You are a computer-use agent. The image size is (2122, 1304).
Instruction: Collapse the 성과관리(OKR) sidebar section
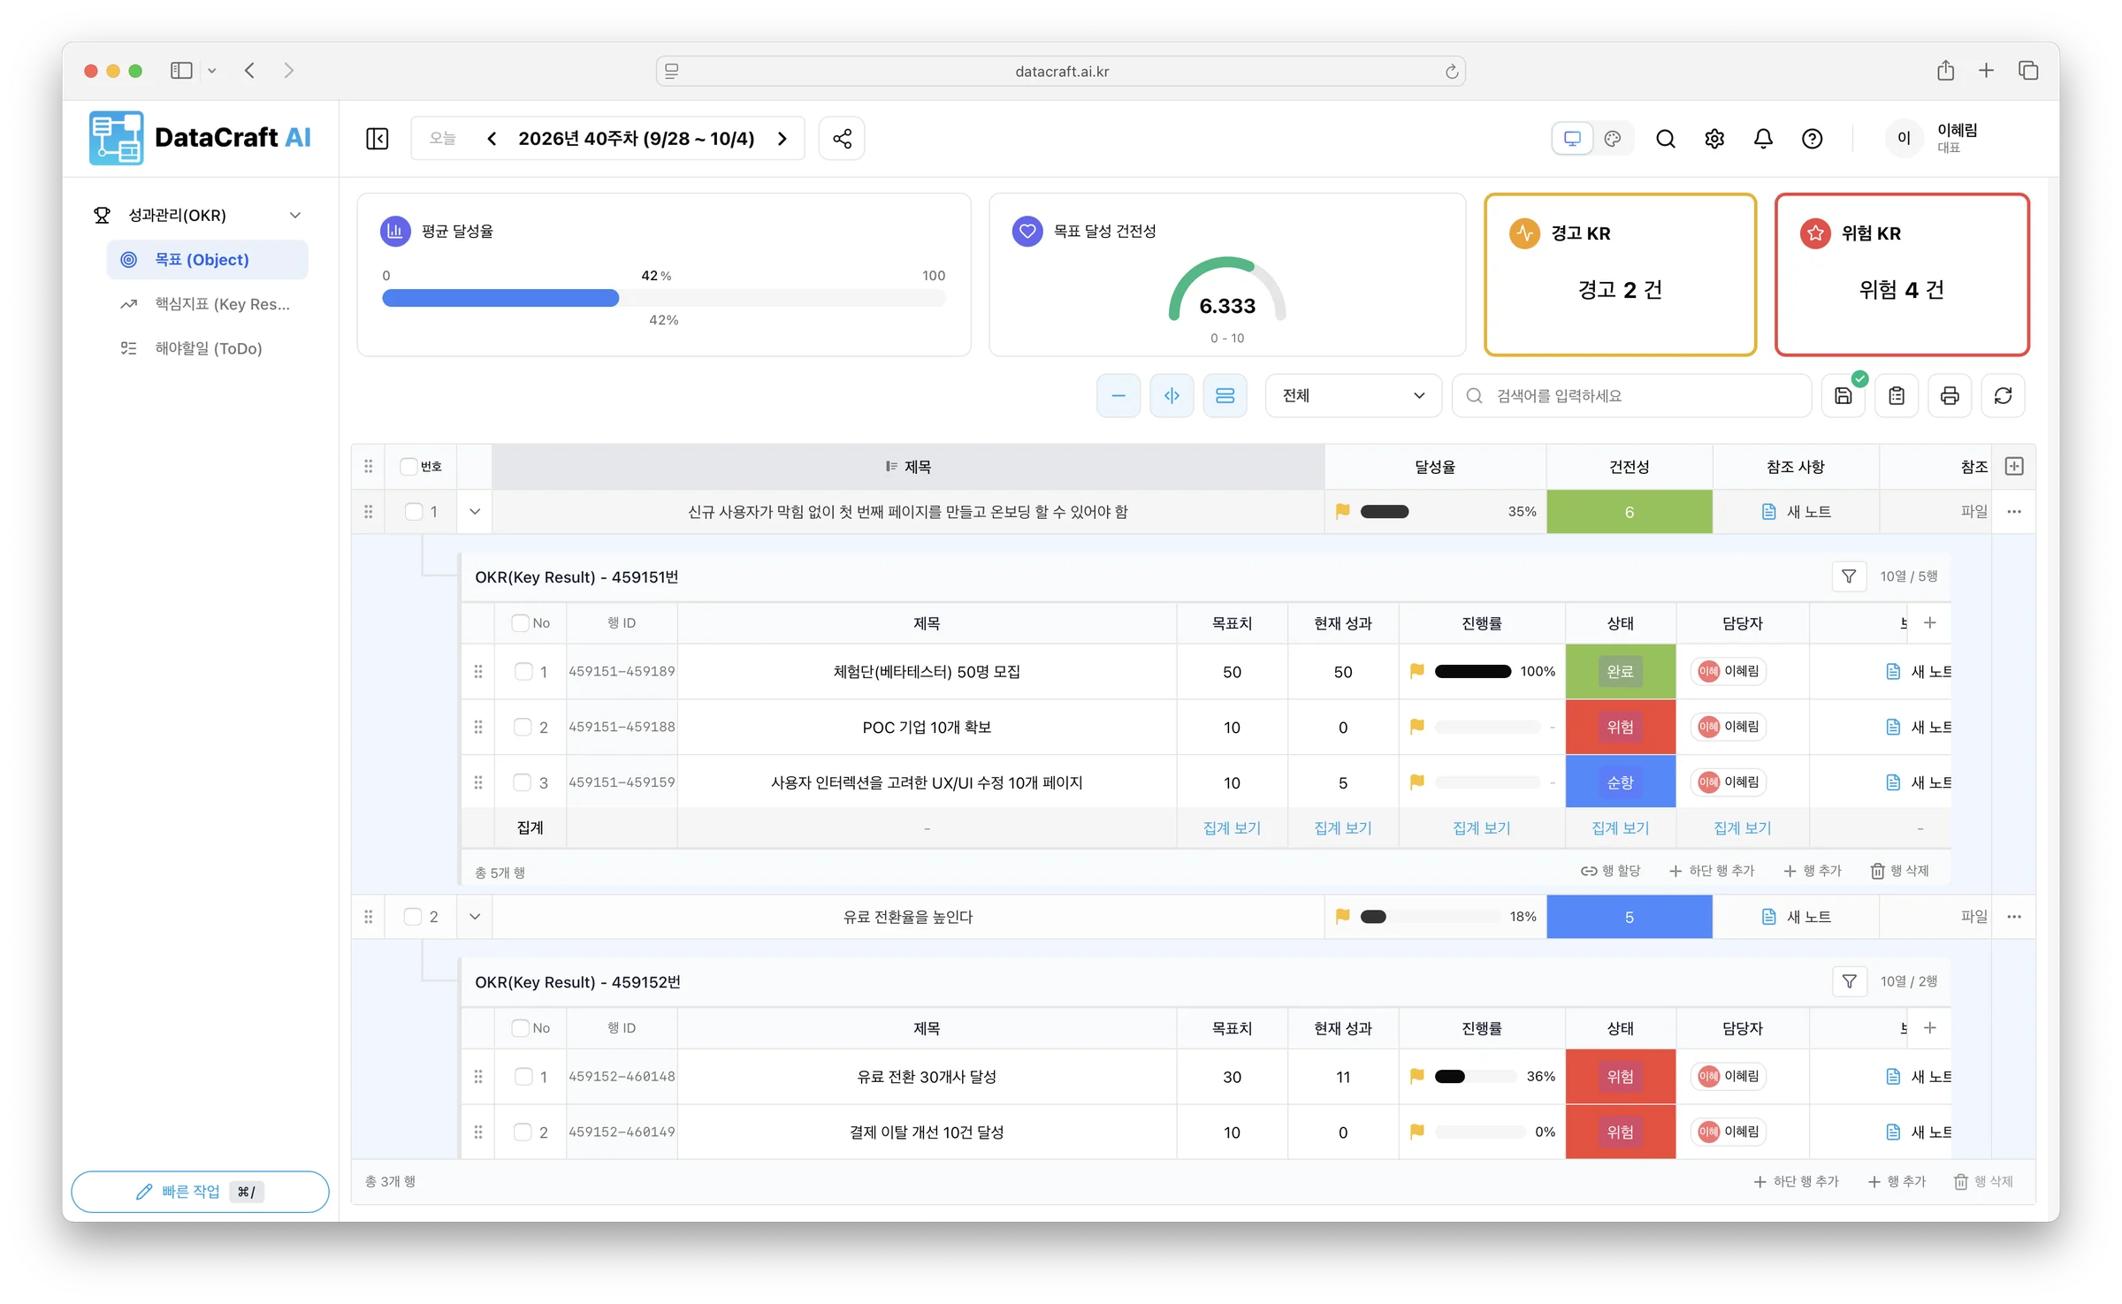point(295,215)
